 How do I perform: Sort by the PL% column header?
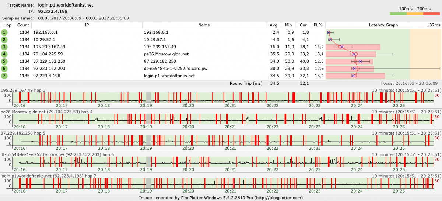(x=318, y=25)
